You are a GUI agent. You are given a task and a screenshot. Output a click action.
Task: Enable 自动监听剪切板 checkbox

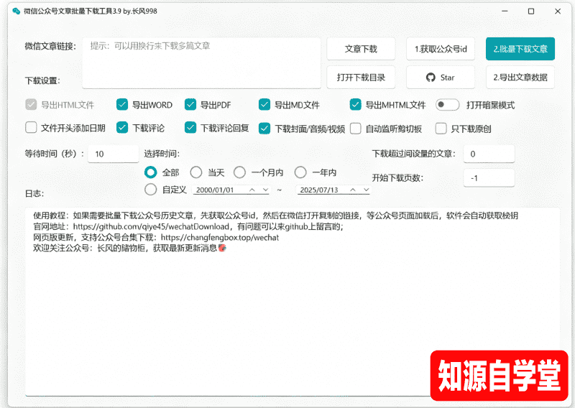click(355, 129)
